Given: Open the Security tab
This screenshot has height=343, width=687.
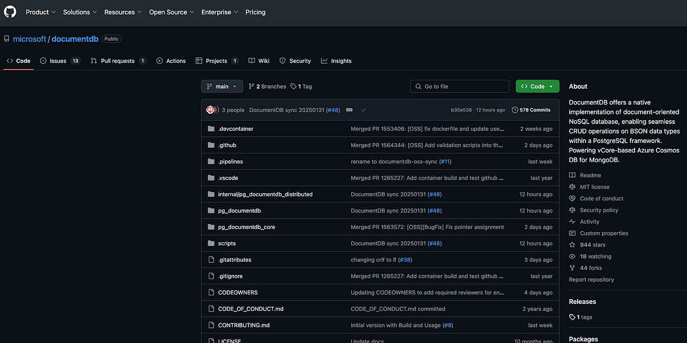Looking at the screenshot, I should pos(295,61).
